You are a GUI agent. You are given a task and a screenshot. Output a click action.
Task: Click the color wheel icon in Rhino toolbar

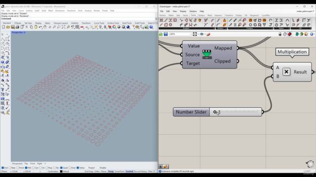pyautogui.click(x=114, y=27)
